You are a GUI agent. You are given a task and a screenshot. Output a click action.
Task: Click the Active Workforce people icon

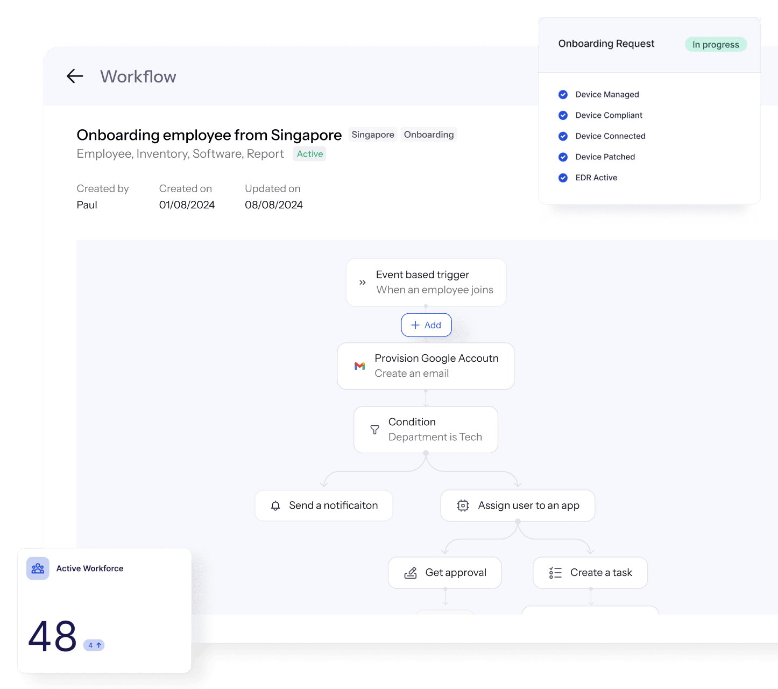(x=38, y=568)
